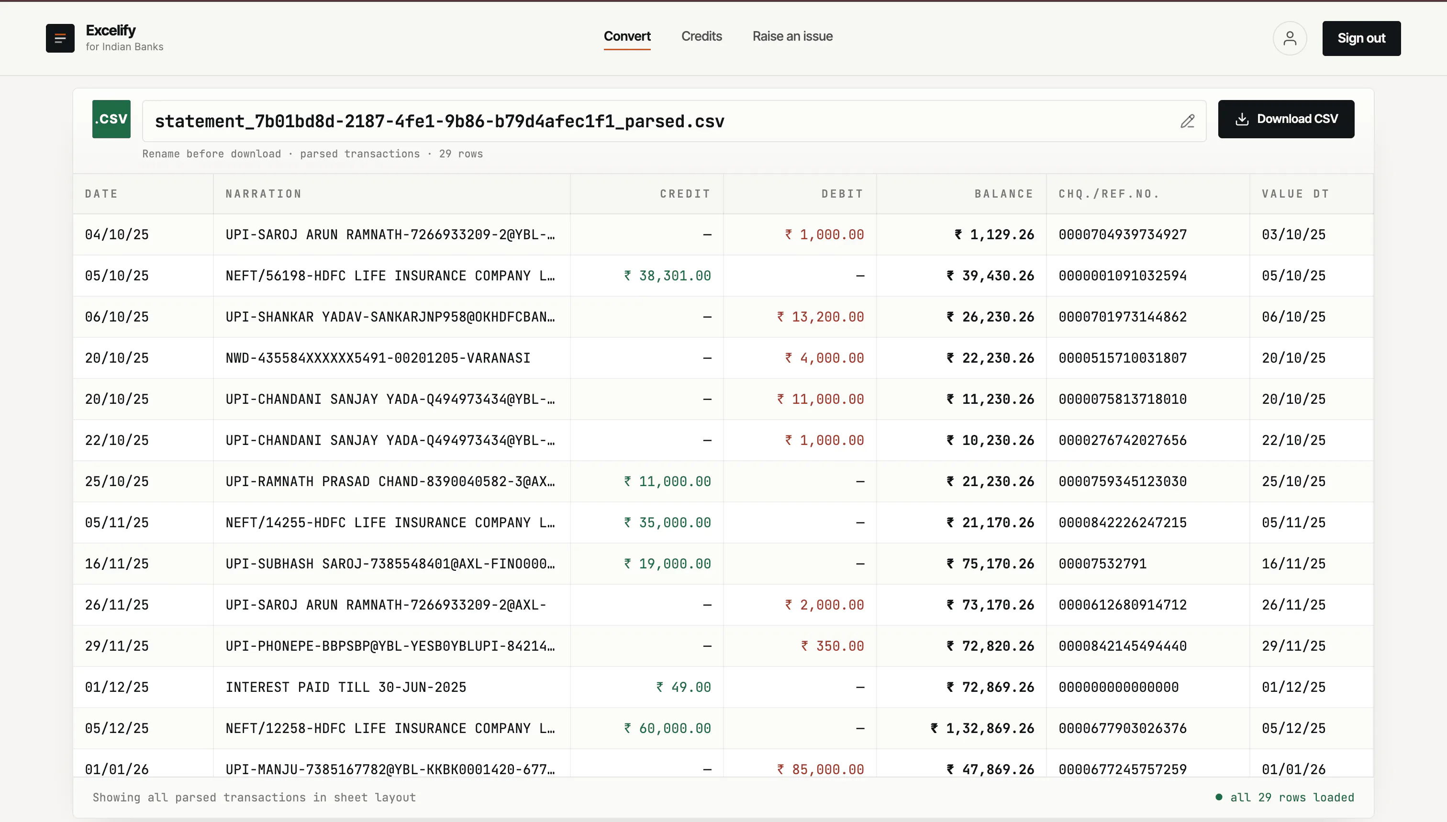This screenshot has height=822, width=1447.
Task: Select narration UPI-MANJU-7385167782@YBL
Action: [x=390, y=769]
